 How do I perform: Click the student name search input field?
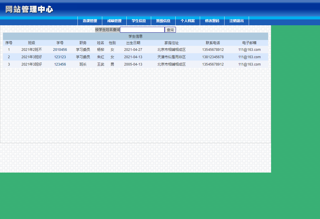(x=143, y=29)
